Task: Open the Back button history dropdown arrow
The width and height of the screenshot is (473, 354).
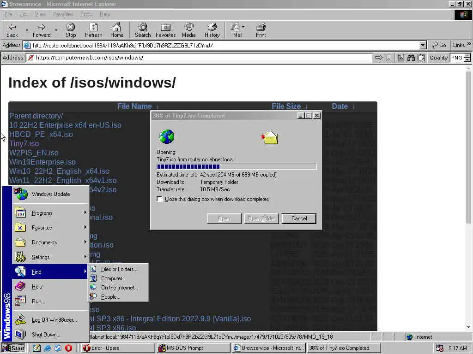Action: tap(27, 30)
